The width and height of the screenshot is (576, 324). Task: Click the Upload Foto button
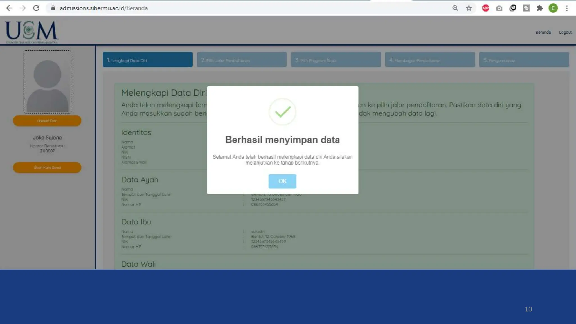point(47,121)
